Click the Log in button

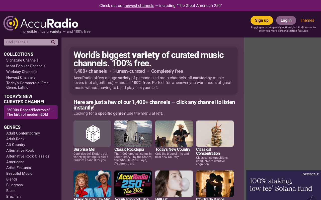[x=286, y=20]
